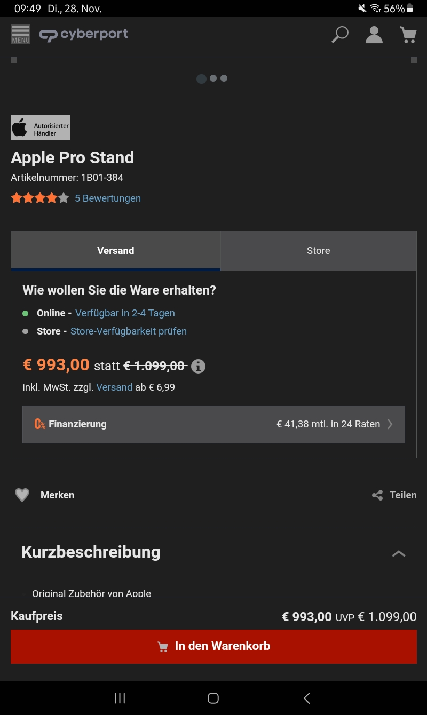Tap the Android back navigation icon
The image size is (427, 715).
(x=306, y=698)
